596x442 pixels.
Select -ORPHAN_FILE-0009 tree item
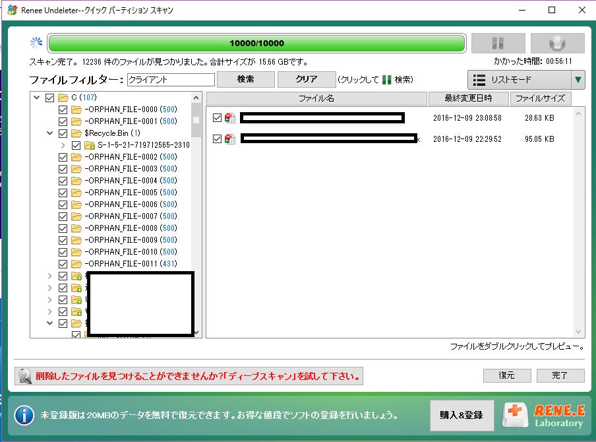(x=131, y=239)
